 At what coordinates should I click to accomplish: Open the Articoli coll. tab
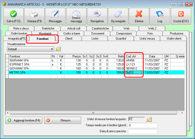tap(74, 28)
